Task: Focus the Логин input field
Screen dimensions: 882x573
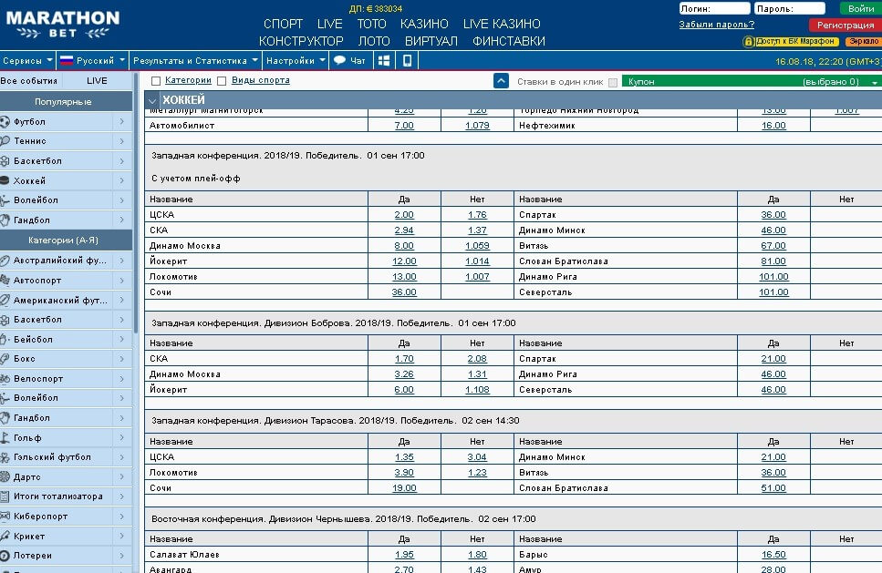Action: [x=714, y=8]
